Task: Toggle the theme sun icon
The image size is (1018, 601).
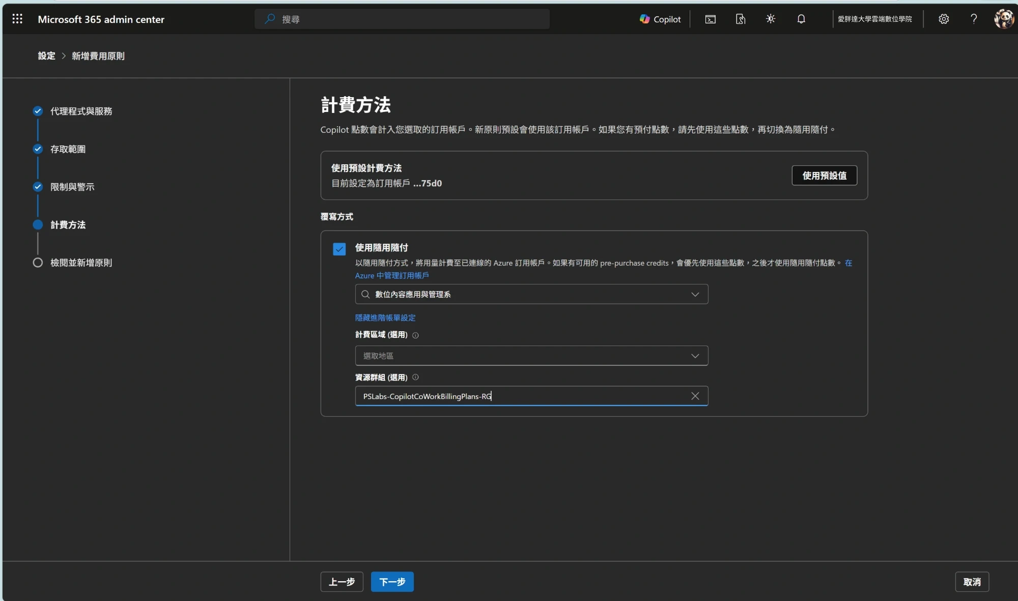Action: pos(771,19)
